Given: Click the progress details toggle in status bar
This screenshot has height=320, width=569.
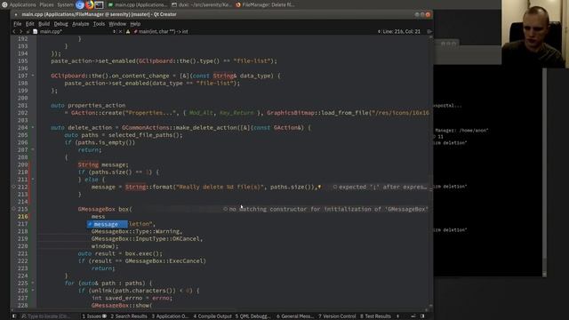Looking at the screenshot, I should pos(413,316).
